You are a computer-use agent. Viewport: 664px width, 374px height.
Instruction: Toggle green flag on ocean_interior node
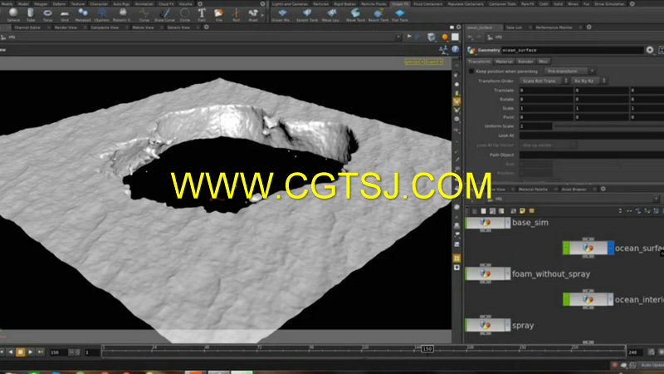[x=566, y=299]
